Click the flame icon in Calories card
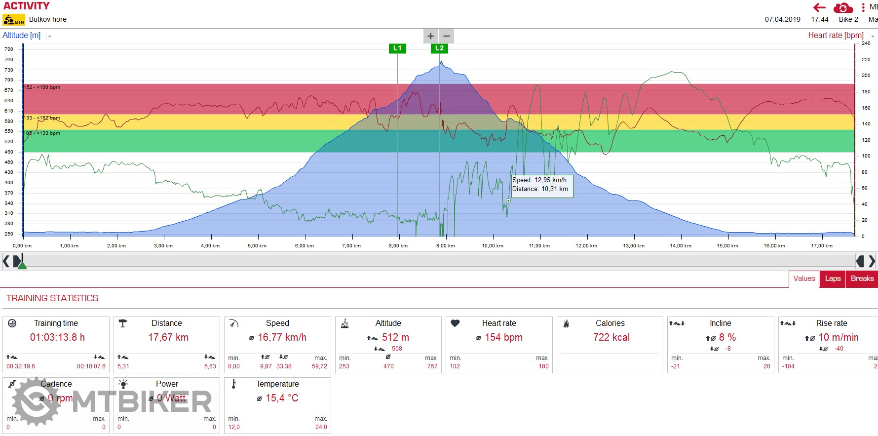This screenshot has height=436, width=878. [566, 323]
